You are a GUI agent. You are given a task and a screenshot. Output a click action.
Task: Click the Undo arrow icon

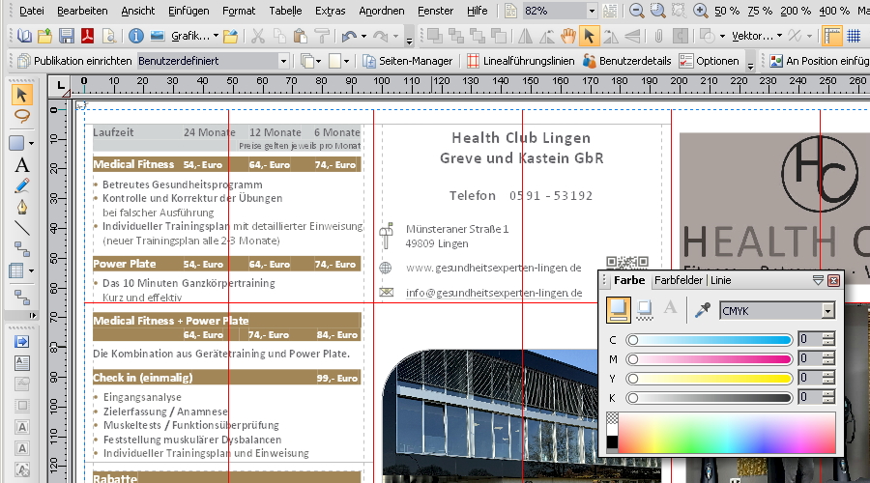(348, 37)
